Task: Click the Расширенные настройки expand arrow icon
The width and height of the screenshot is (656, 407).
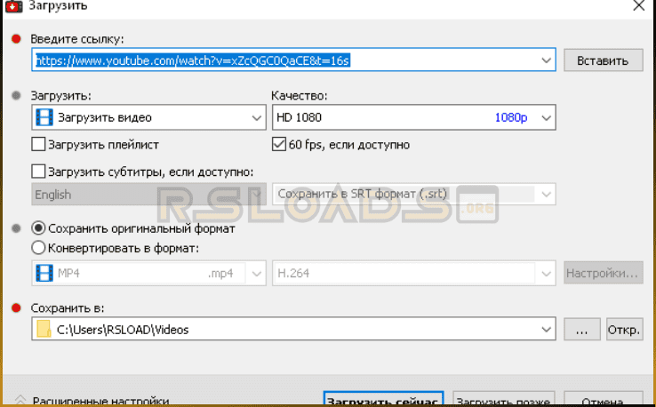Action: click(x=20, y=400)
